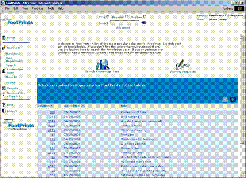
Task: Open the Favorites menu
Action: [38, 9]
